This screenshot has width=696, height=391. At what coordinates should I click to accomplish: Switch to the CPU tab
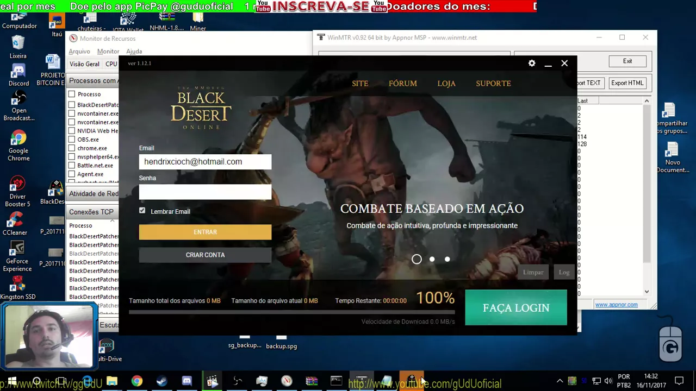pyautogui.click(x=111, y=64)
